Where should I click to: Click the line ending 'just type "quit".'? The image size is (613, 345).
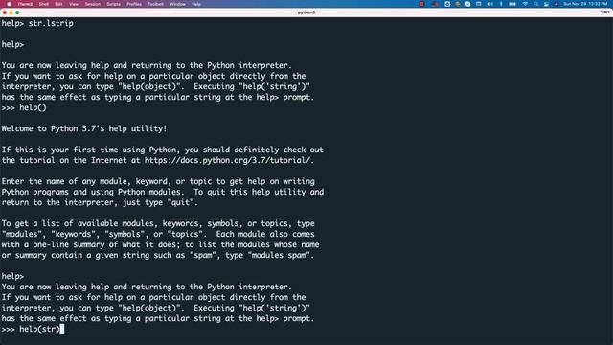tap(100, 202)
